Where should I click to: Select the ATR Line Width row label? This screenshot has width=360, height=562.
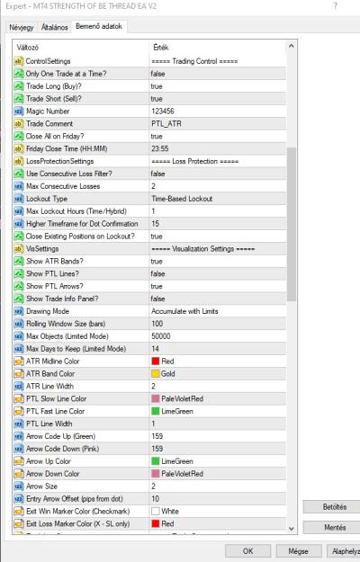[49, 387]
